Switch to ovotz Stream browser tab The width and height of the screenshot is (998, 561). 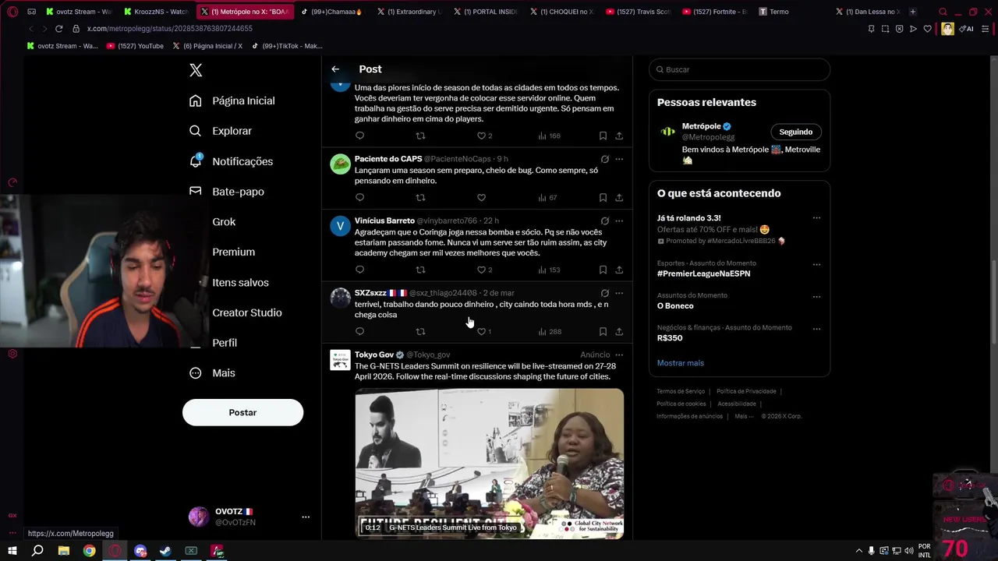pos(78,12)
